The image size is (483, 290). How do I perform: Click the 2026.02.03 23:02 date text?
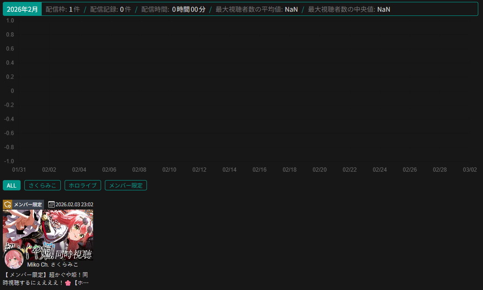74,204
